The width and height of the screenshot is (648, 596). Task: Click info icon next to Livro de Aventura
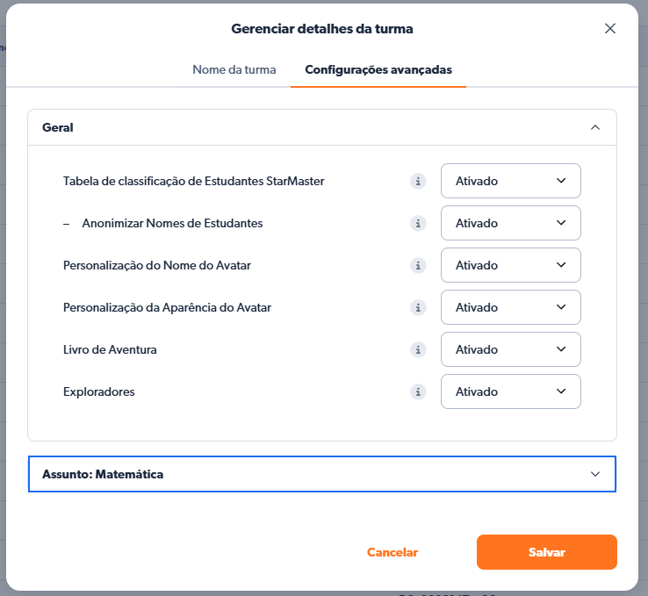(419, 350)
